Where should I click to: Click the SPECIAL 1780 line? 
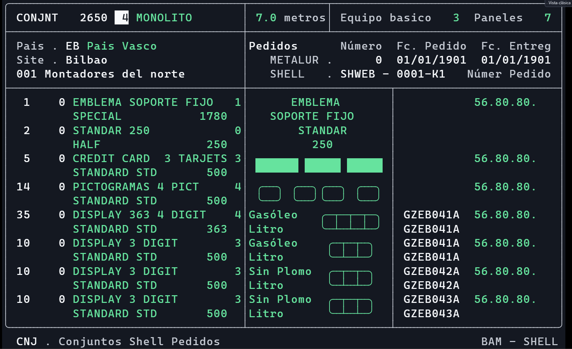click(x=150, y=116)
